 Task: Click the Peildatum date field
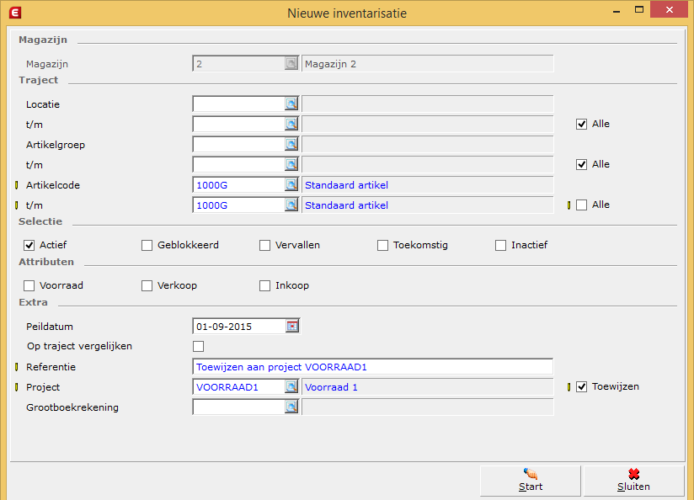tap(239, 327)
